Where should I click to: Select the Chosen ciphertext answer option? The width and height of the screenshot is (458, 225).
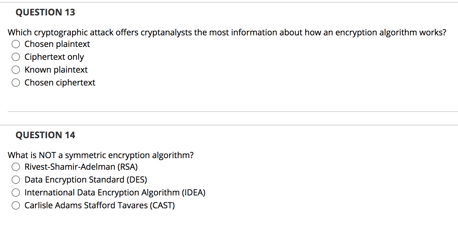click(x=16, y=83)
